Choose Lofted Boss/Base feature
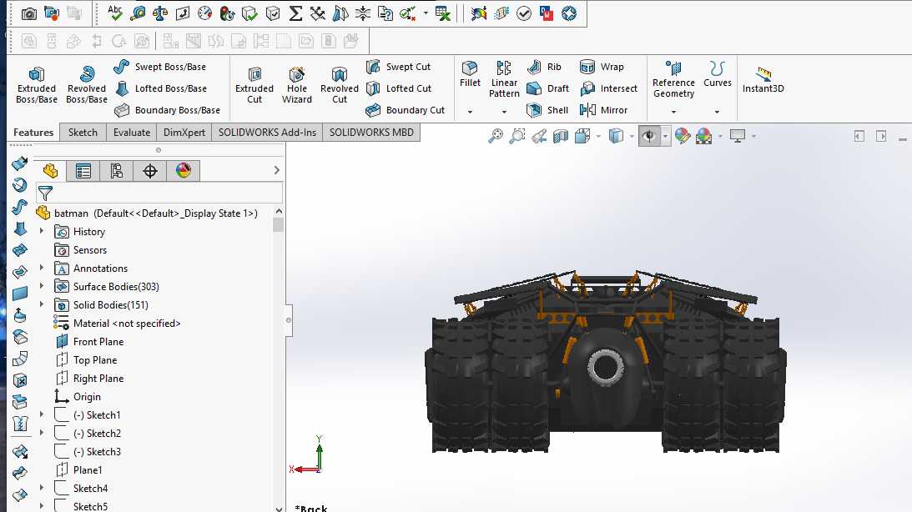Image resolution: width=912 pixels, height=512 pixels. pyautogui.click(x=161, y=88)
